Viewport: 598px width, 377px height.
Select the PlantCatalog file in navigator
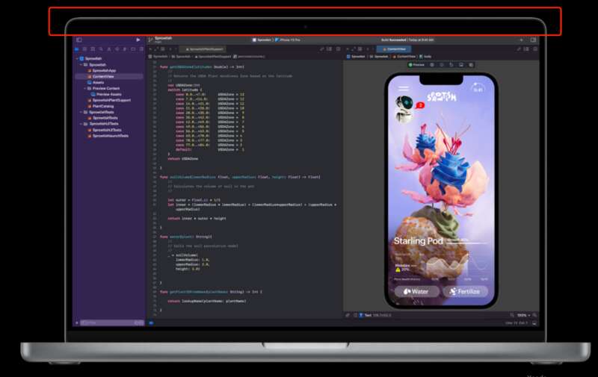click(101, 106)
